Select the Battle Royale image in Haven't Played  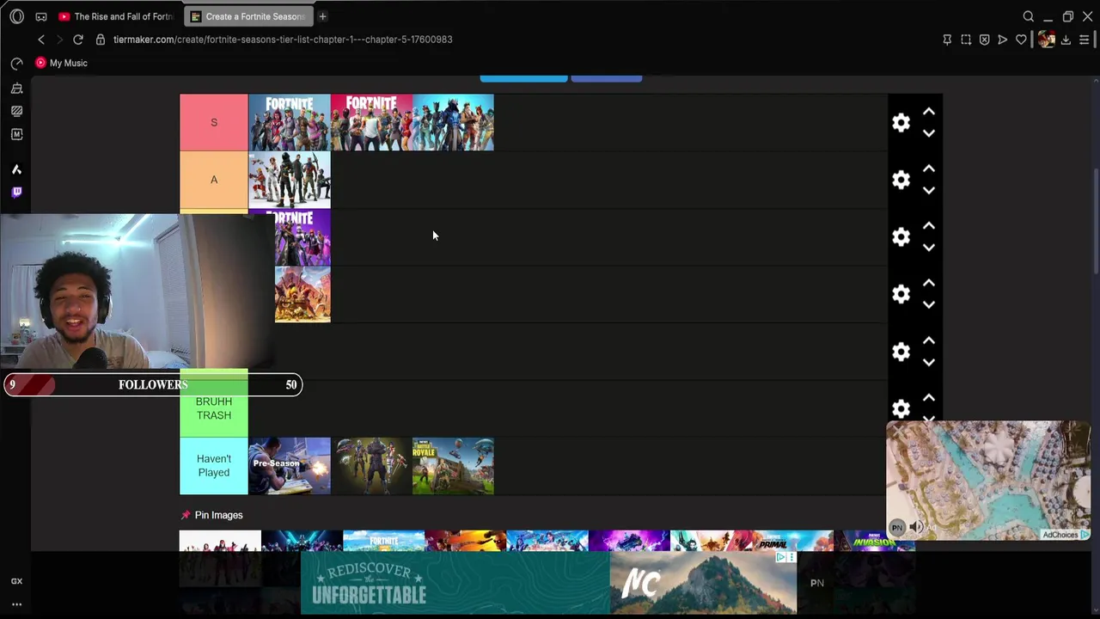point(453,466)
